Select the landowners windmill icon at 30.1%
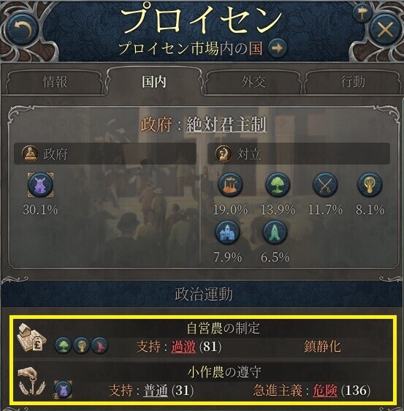404x411 pixels. click(x=41, y=185)
